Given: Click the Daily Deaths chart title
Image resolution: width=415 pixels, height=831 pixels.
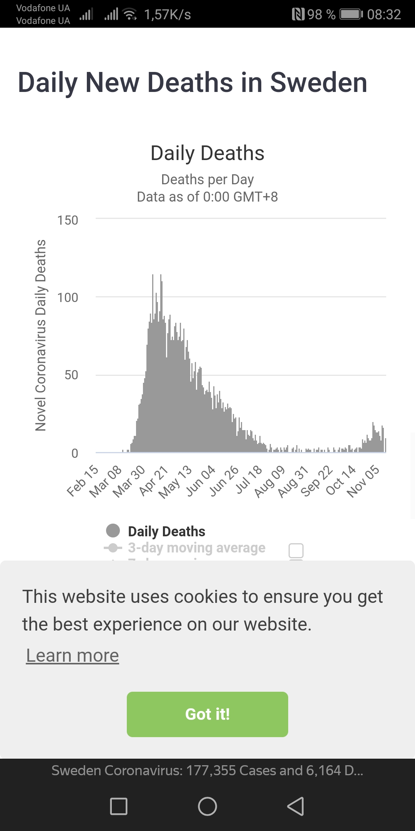Looking at the screenshot, I should [x=207, y=153].
